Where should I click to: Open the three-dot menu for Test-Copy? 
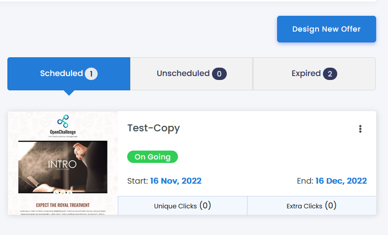(x=360, y=129)
